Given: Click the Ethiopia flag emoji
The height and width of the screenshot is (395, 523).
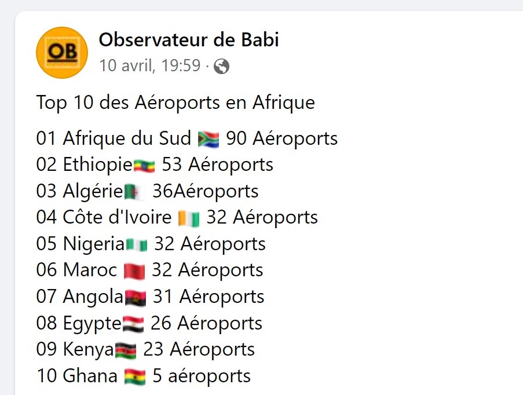Looking at the screenshot, I should 144,166.
